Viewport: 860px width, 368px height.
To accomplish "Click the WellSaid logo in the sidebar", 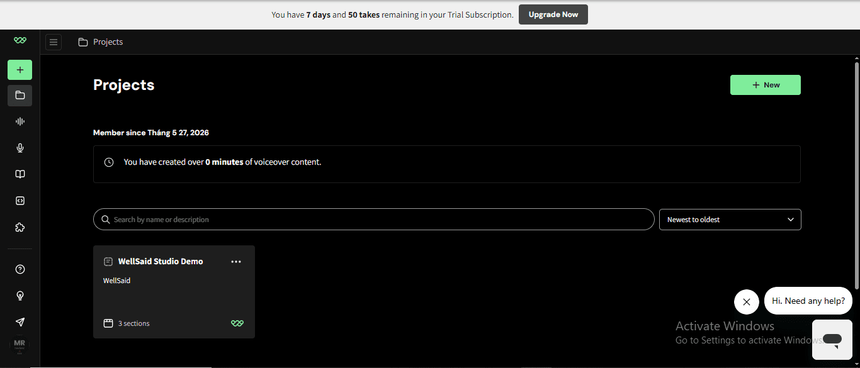I will [20, 40].
